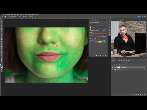The width and height of the screenshot is (147, 110).
Task: Click Add layer mask at Layers bottom
Action: click(136, 94)
